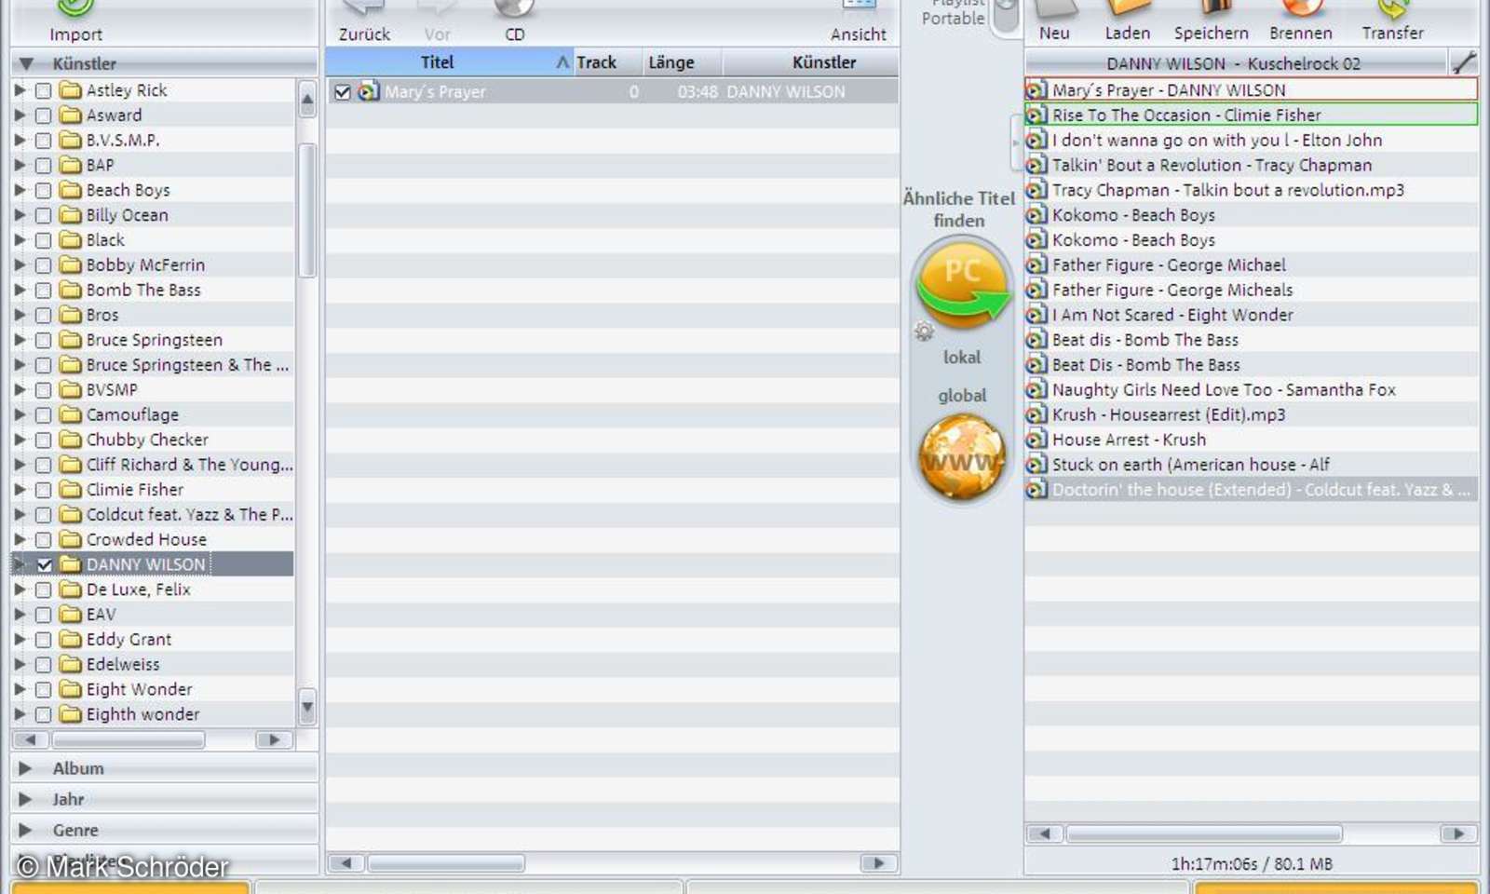The width and height of the screenshot is (1490, 894).
Task: Expand the Album section
Action: point(26,768)
